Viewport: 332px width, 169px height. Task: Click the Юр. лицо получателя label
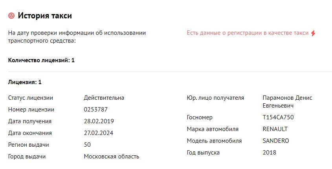[x=215, y=98]
